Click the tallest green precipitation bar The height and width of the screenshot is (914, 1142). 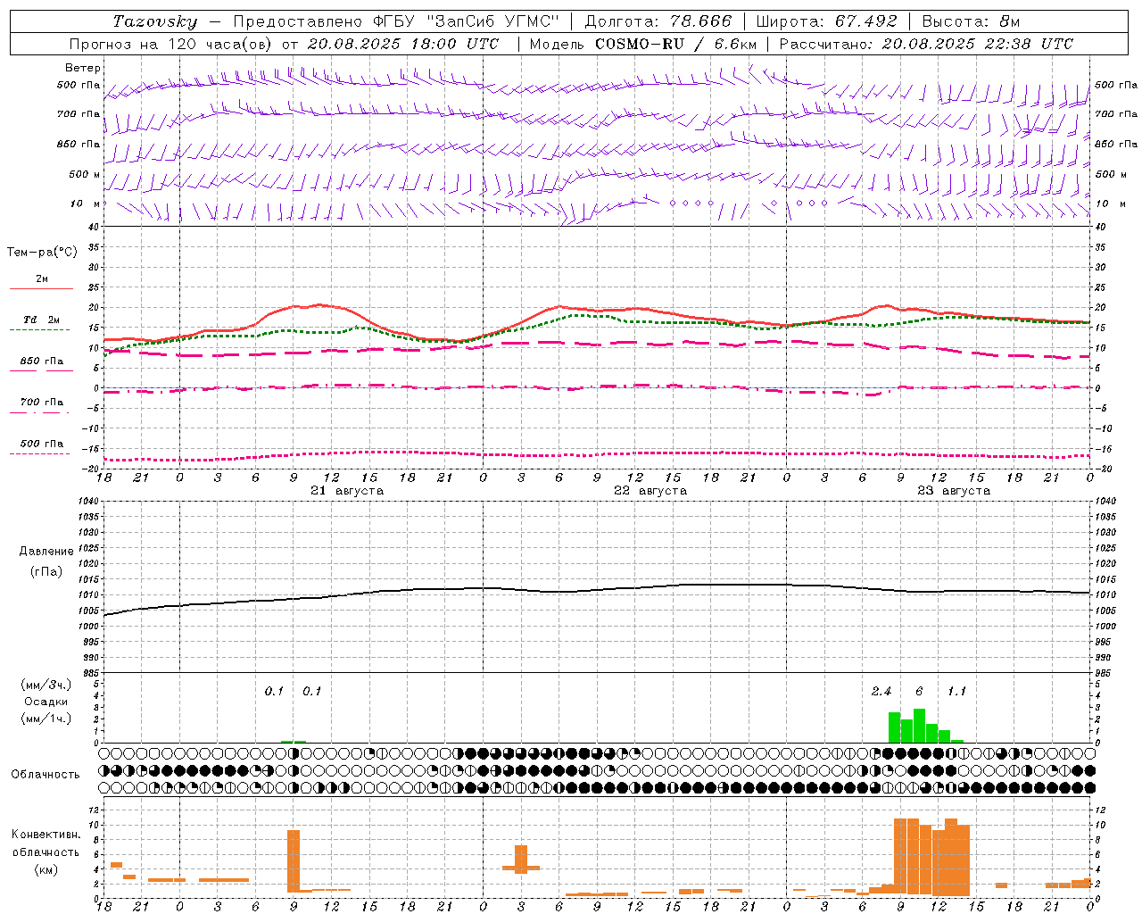919,726
